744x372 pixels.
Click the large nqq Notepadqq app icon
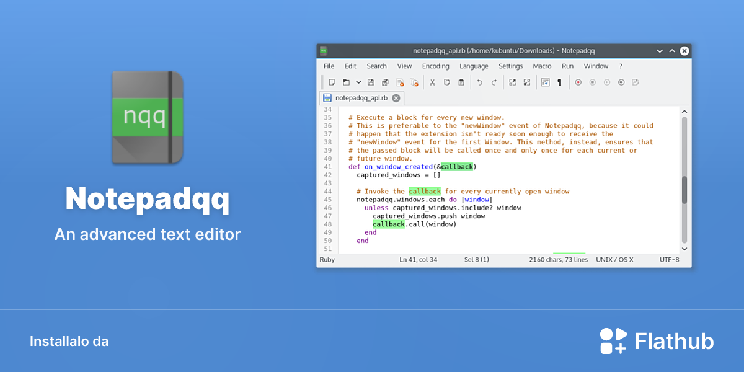(x=148, y=117)
